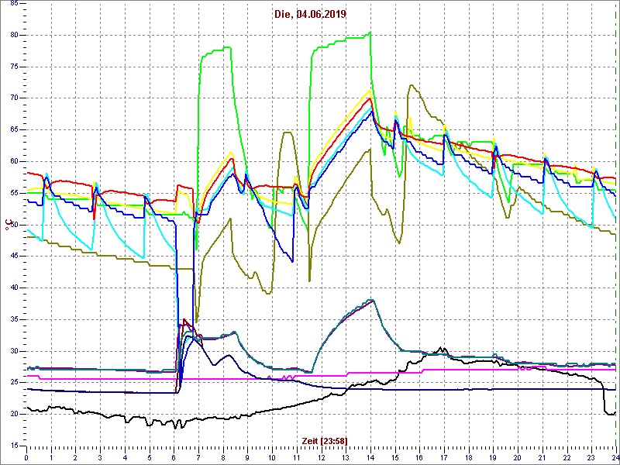
Task: Select the 50 value on temperature axis
Action: [13, 225]
